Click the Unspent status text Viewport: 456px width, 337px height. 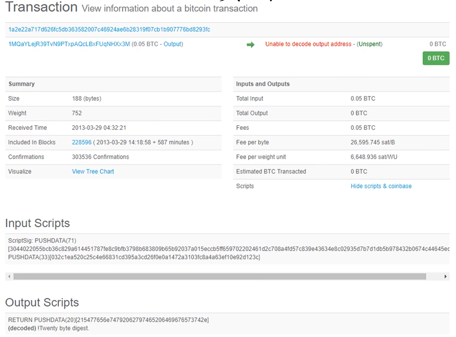click(369, 44)
